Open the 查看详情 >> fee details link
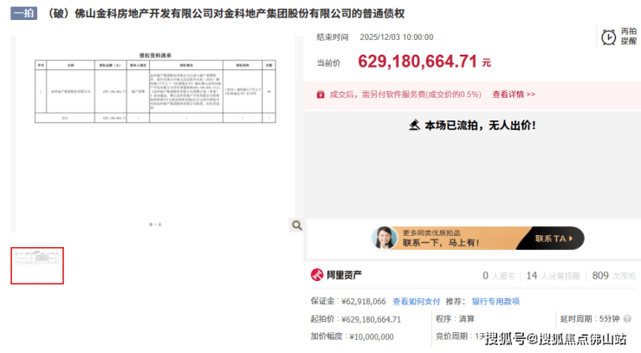641x353 pixels. point(514,95)
